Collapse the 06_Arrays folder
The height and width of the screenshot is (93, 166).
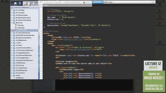12,23
